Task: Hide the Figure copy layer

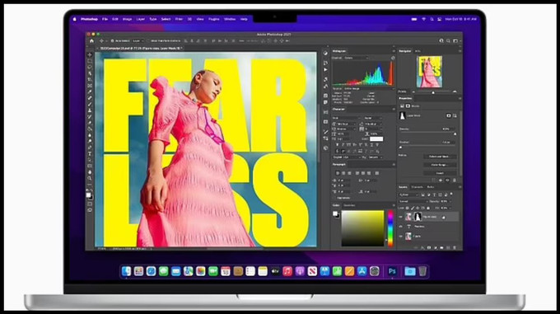Action: click(x=401, y=217)
